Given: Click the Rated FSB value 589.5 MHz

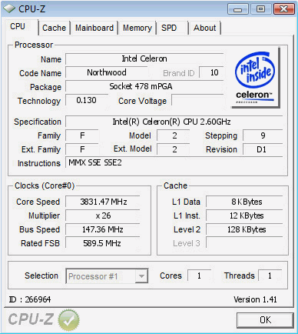Looking at the screenshot, I should click(x=103, y=243).
